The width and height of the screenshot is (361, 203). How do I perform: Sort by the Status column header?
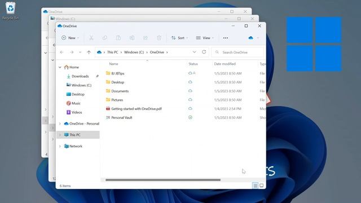click(x=193, y=64)
